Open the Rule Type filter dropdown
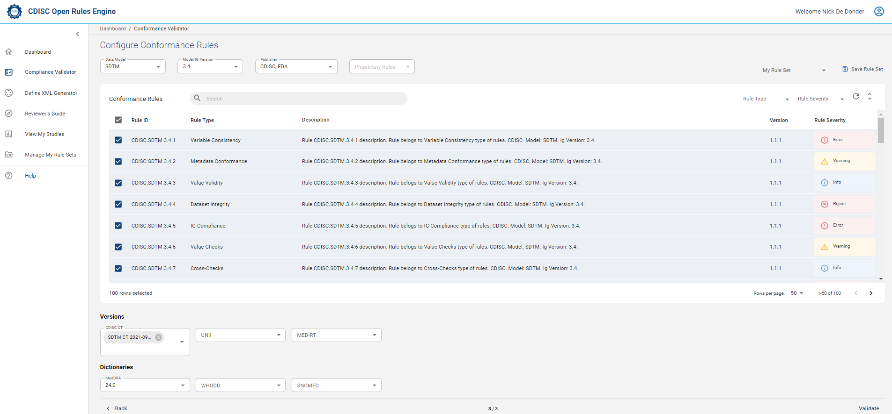892x414 pixels. pos(766,99)
